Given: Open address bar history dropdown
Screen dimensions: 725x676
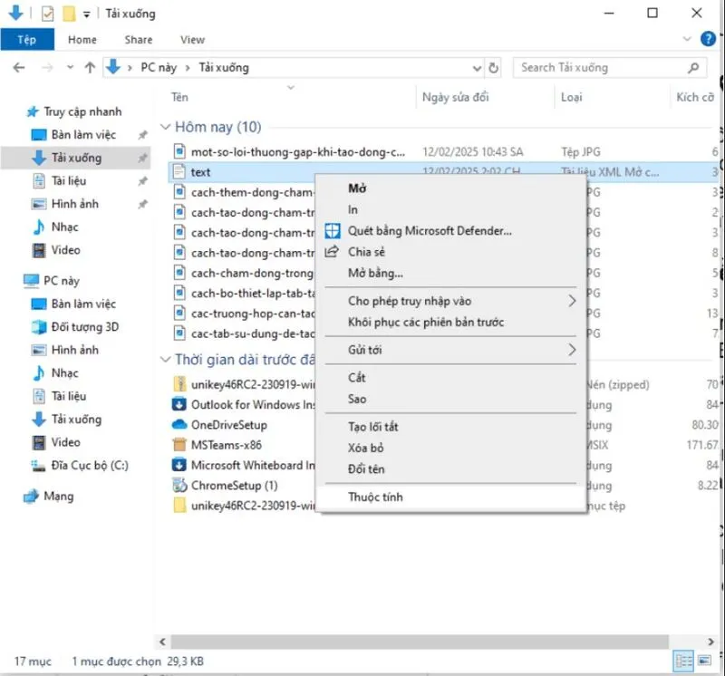Looking at the screenshot, I should [477, 69].
